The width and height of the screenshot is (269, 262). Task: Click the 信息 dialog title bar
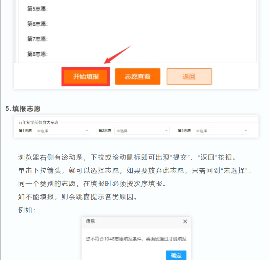click(x=136, y=222)
